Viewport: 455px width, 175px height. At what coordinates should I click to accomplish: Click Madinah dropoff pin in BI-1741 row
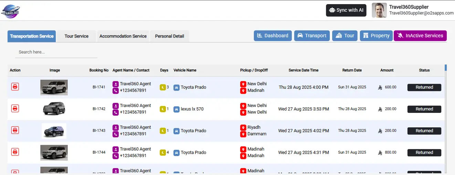[x=243, y=91]
